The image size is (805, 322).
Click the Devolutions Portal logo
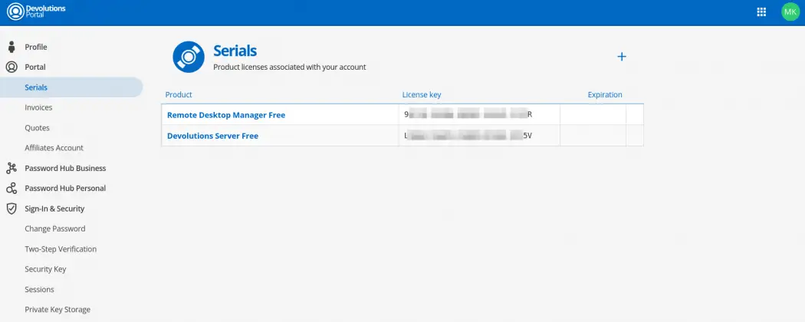[37, 11]
